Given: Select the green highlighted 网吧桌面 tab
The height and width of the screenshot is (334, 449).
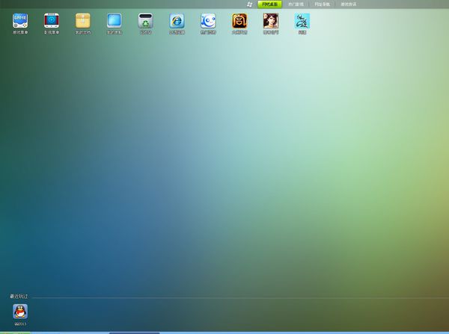Looking at the screenshot, I should [269, 4].
